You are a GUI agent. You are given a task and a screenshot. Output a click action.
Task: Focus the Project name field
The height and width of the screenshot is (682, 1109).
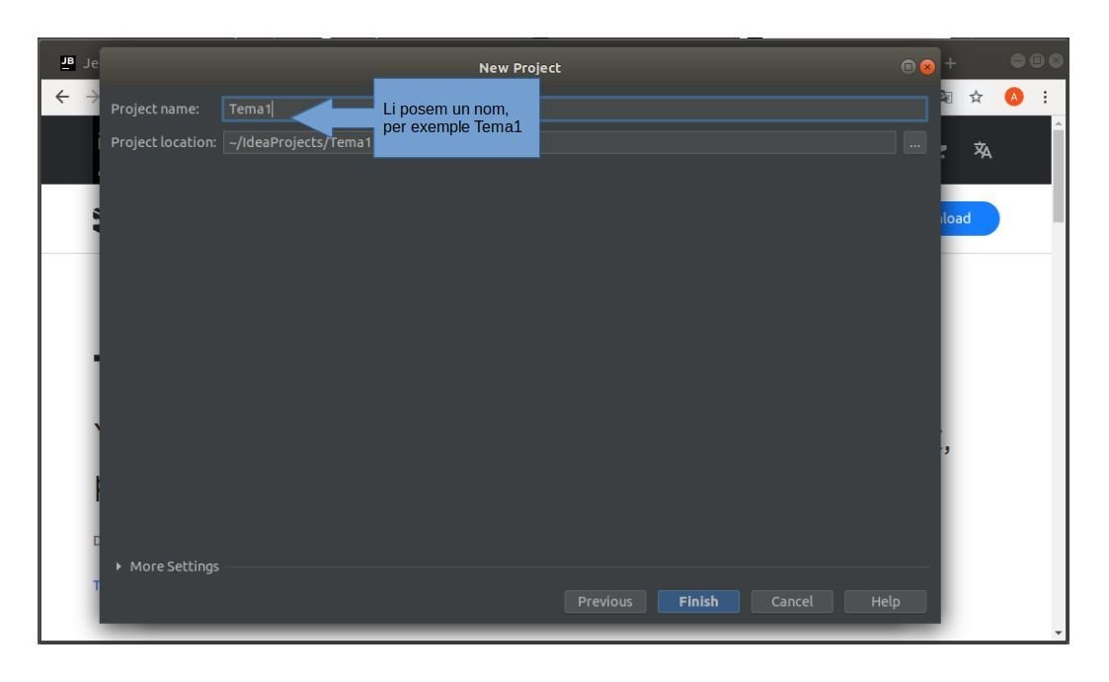[x=575, y=109]
